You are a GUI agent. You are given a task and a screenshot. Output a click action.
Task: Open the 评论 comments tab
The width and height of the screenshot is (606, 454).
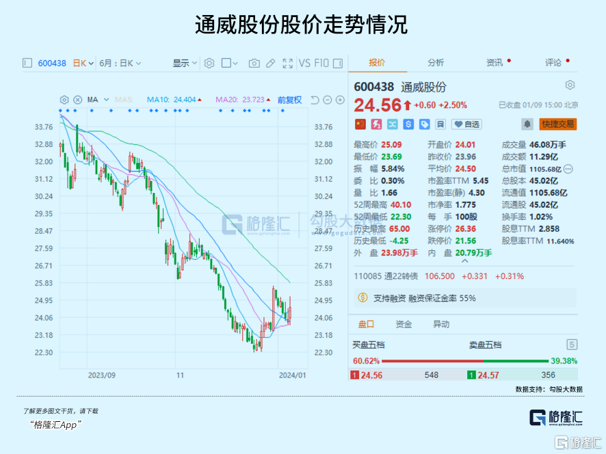(553, 63)
